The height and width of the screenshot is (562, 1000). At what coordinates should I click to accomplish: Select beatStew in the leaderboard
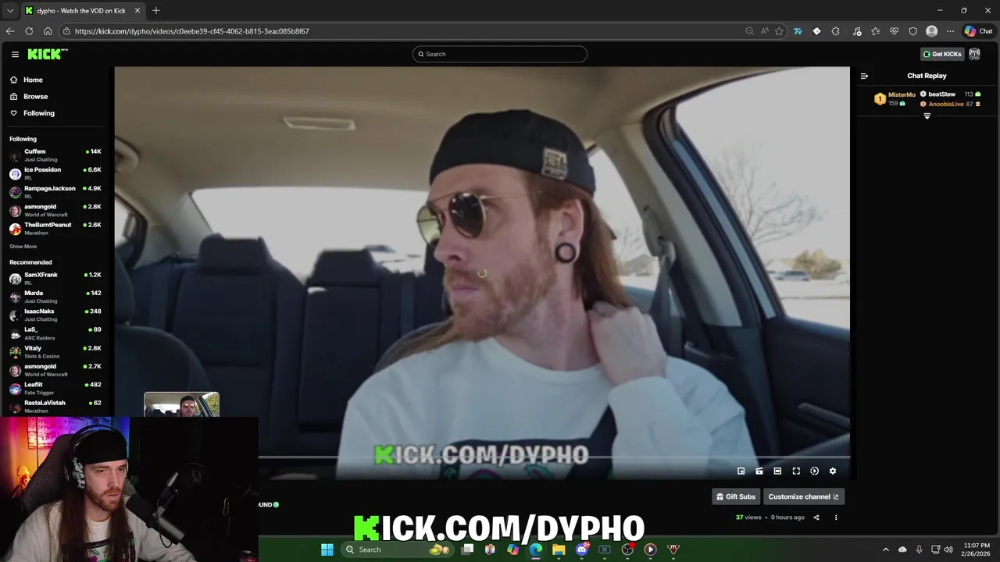pyautogui.click(x=950, y=94)
